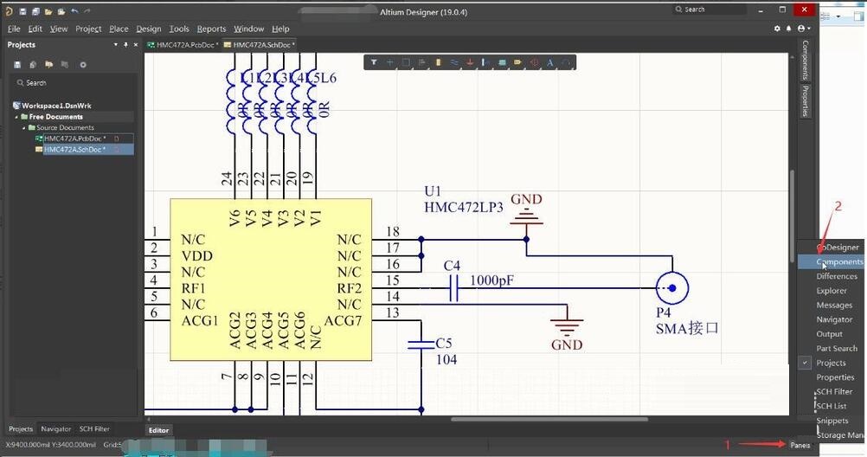Image resolution: width=867 pixels, height=457 pixels.
Task: Switch to the HMC472A.SchDoc document tab
Action: [260, 45]
